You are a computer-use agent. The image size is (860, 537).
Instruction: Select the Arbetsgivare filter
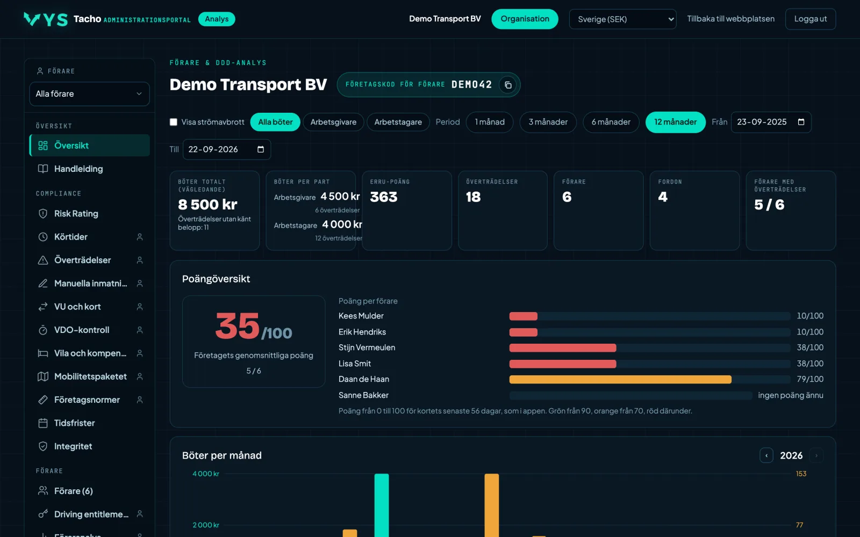[333, 122]
